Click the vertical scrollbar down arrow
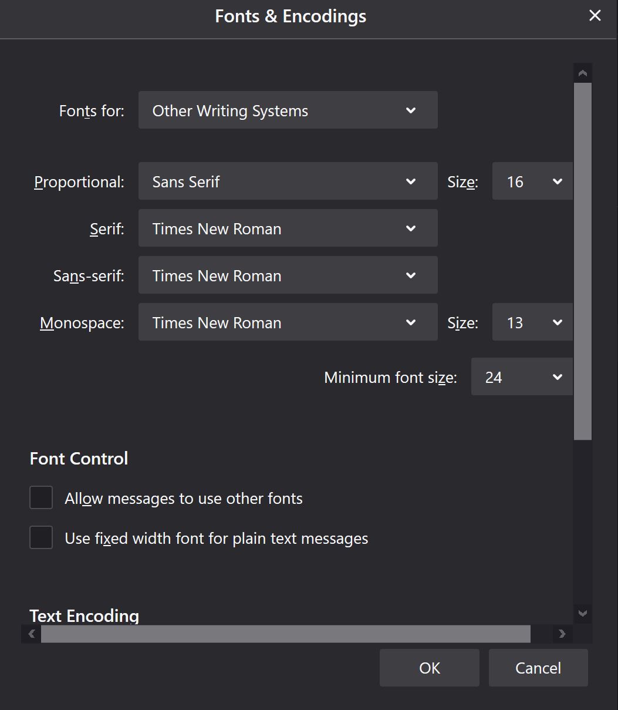 click(583, 613)
